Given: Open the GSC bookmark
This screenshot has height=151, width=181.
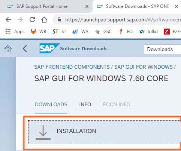Looking at the screenshot, I should tap(103, 32).
